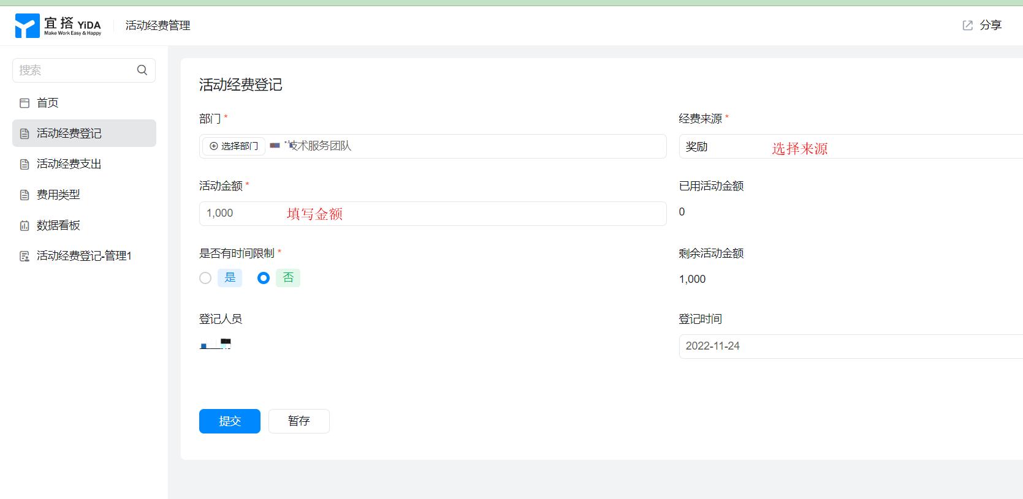This screenshot has width=1023, height=499.
Task: Click the YiDA logo icon
Action: click(27, 26)
